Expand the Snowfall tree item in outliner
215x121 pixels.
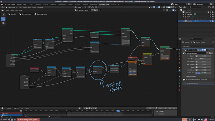(183, 21)
